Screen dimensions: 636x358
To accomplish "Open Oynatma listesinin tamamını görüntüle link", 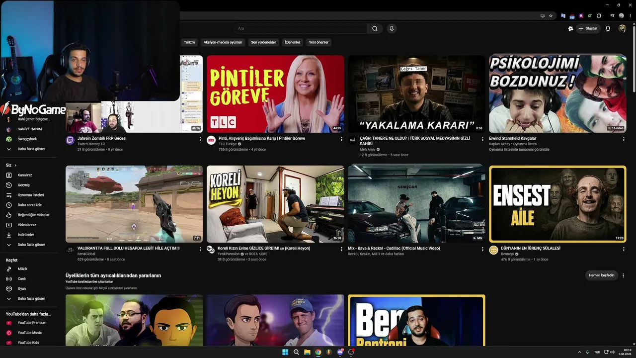I will 519,150.
